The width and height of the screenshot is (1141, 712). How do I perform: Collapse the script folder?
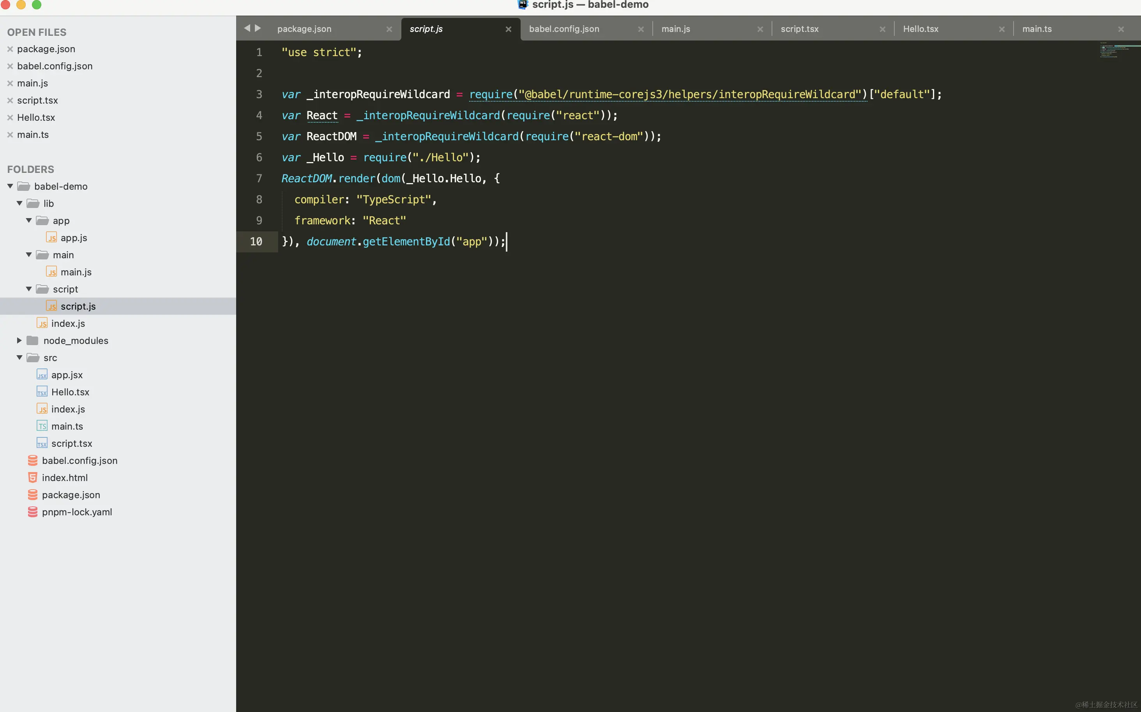(x=29, y=289)
